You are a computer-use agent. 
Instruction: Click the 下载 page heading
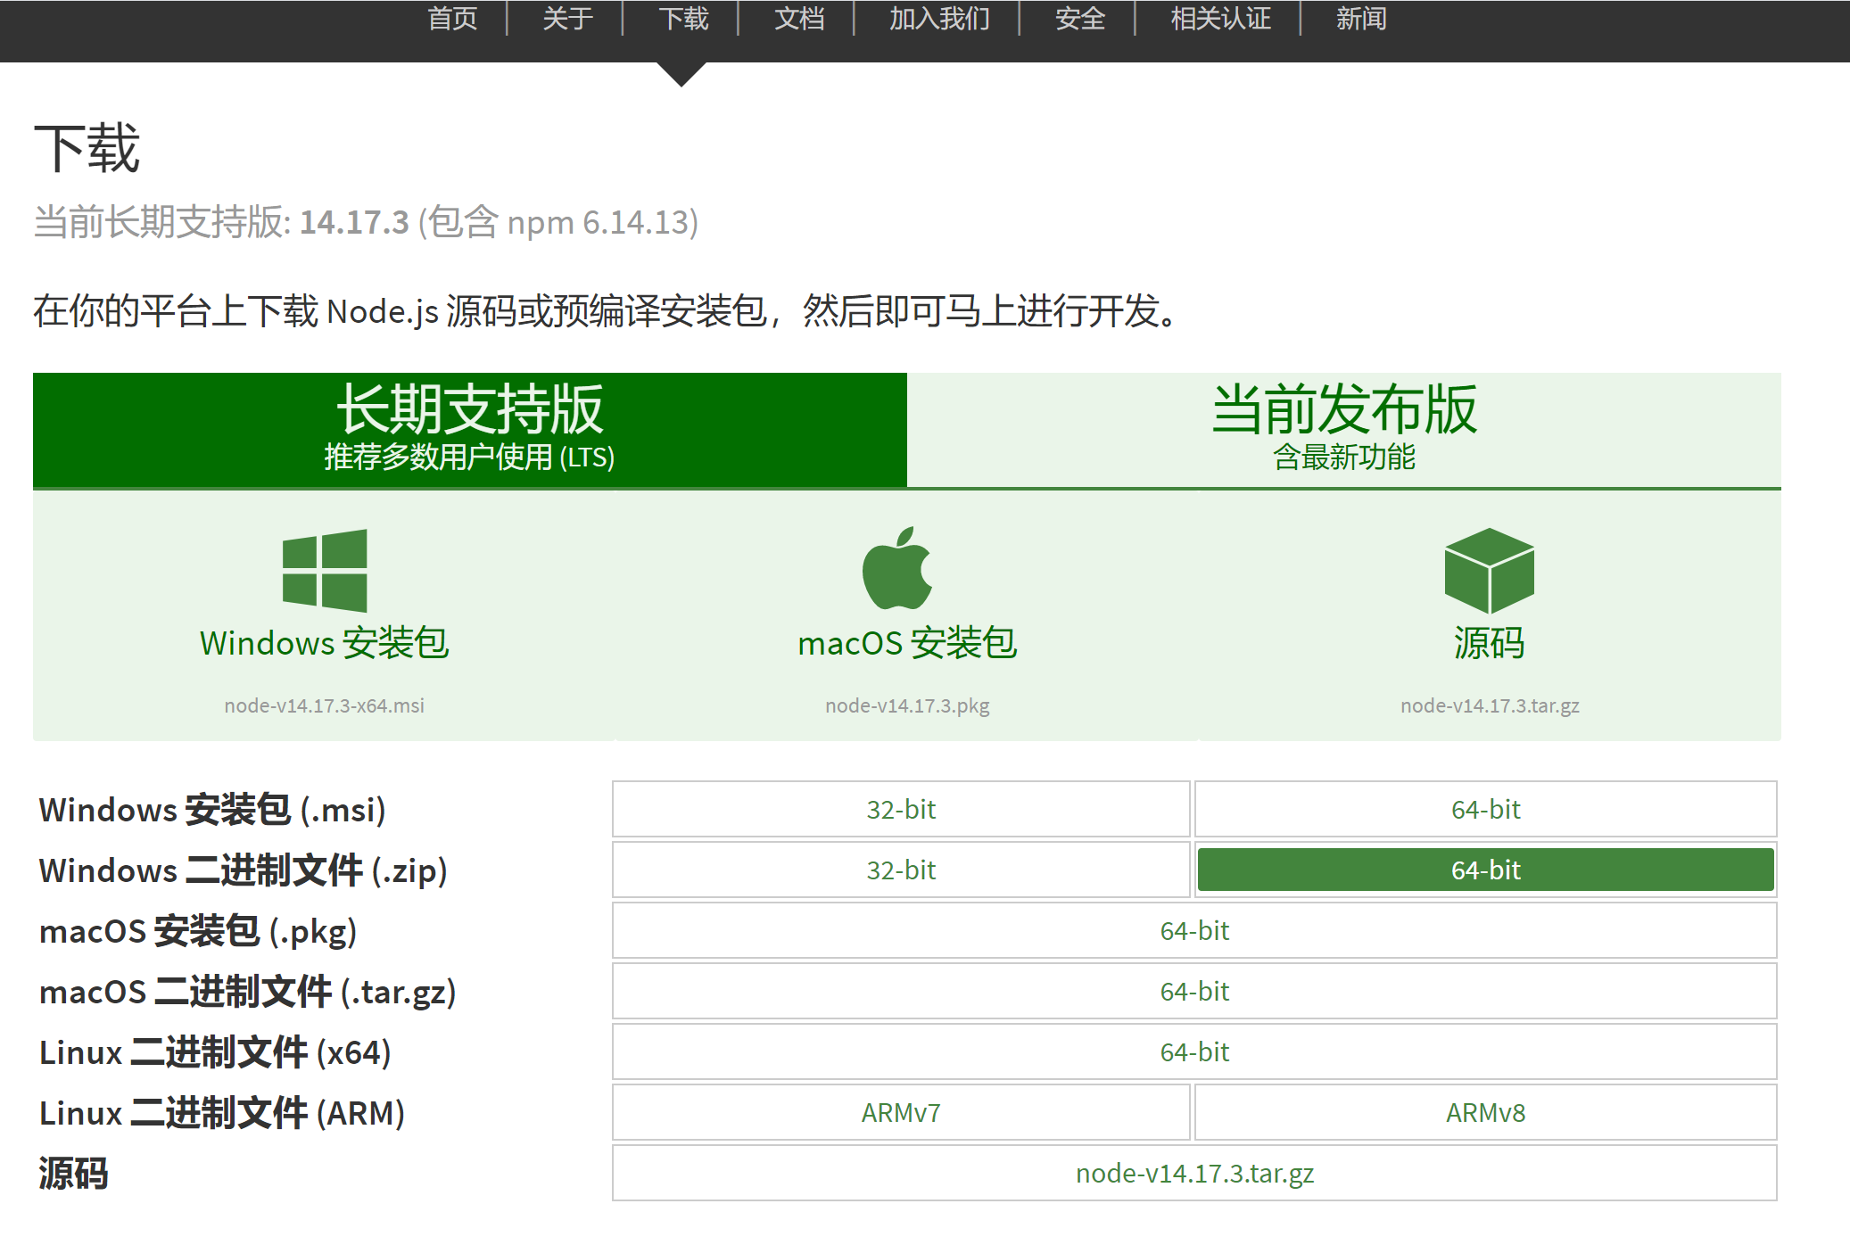(x=87, y=148)
